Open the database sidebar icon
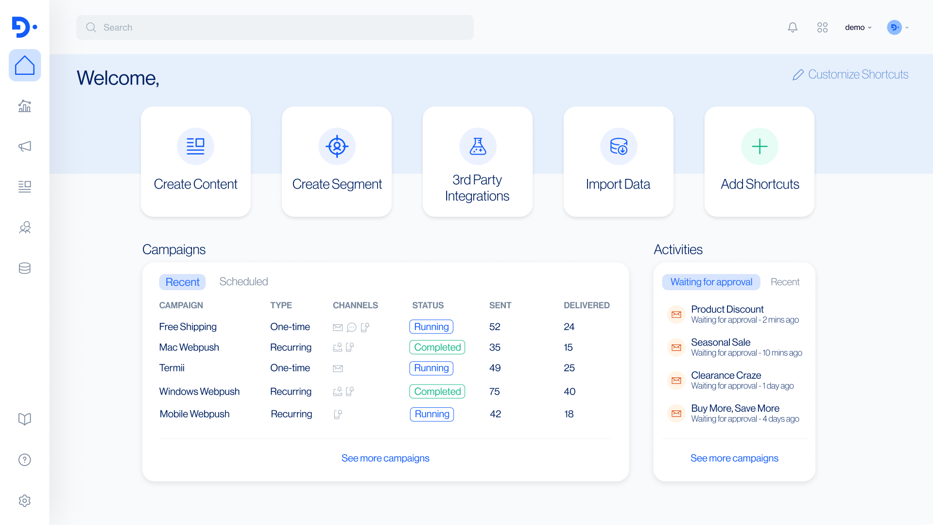The image size is (933, 525). 25,268
